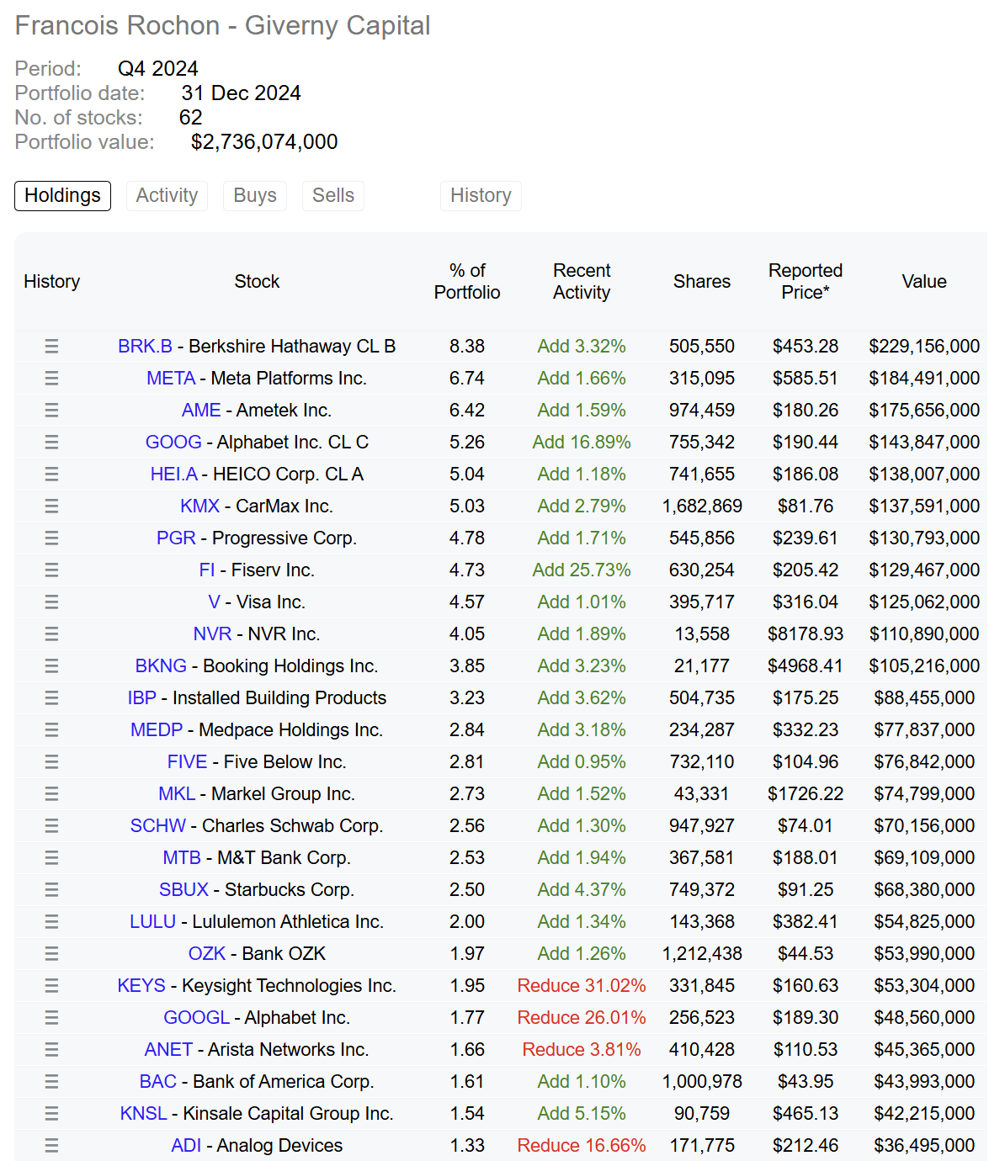
Task: Sort by Recent Activity column header
Action: pyautogui.click(x=582, y=281)
